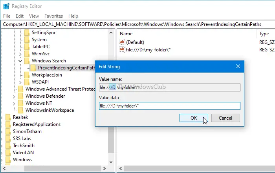Viewport: 275px width, 173px height.
Task: Select the TabletPC key
Action: [41, 47]
